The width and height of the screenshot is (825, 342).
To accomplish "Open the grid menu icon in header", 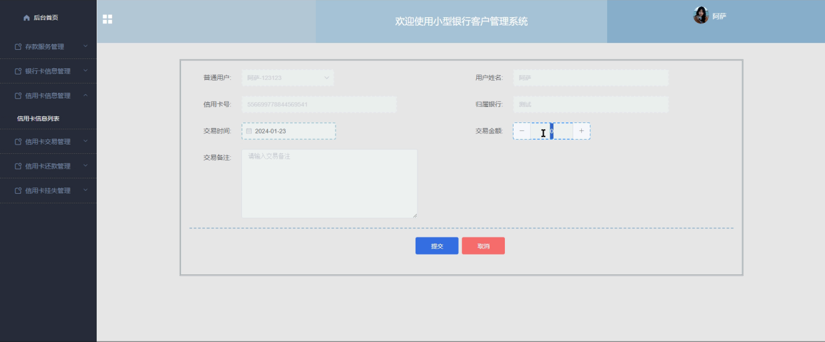I will pos(107,19).
